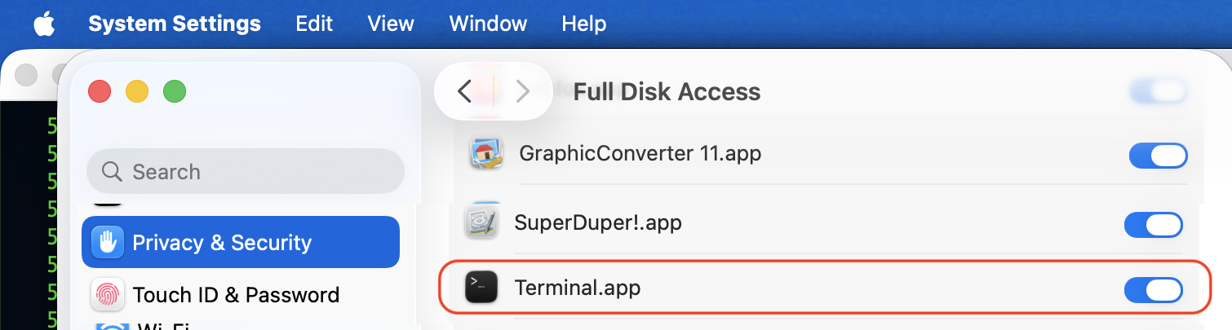1232x330 pixels.
Task: Click the magnifying glass search icon
Action: (112, 172)
